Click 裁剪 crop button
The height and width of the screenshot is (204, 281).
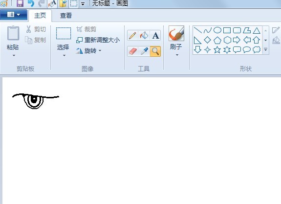86,29
